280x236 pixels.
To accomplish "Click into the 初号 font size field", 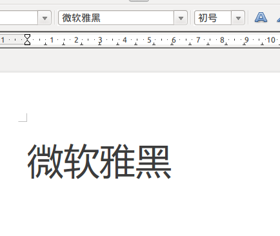I will pyautogui.click(x=213, y=18).
